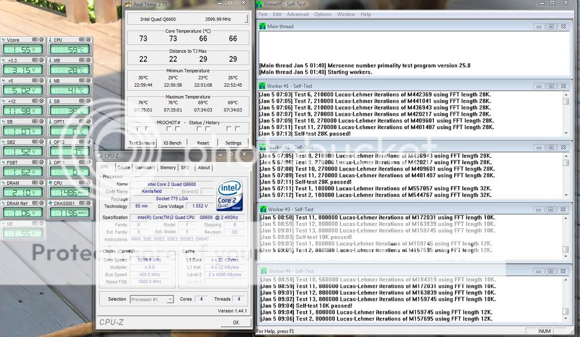Open the Options menu in Prime95

click(x=323, y=14)
